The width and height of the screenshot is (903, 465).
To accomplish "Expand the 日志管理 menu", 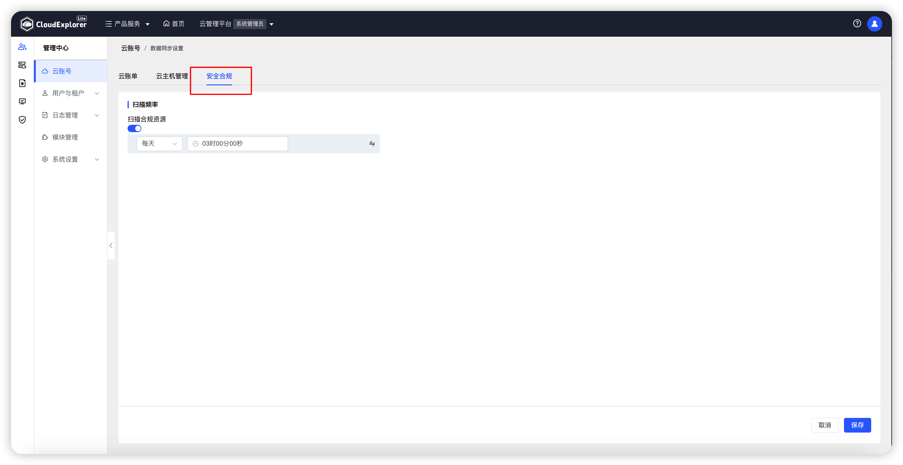I will 71,115.
